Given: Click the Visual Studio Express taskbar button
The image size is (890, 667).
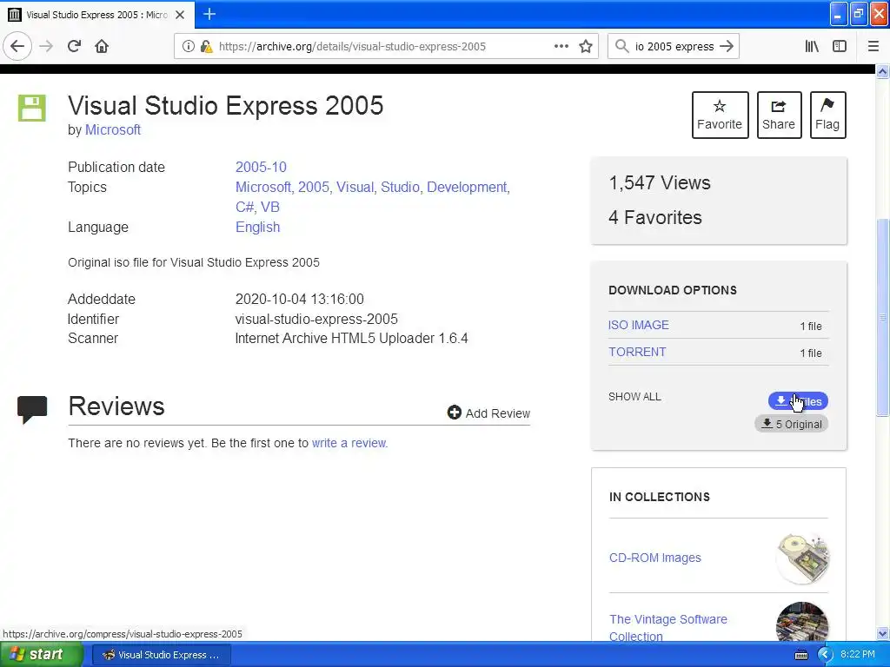Looking at the screenshot, I should pos(161,655).
